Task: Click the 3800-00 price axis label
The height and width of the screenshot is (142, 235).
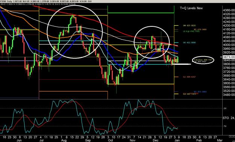Action: coord(229,64)
